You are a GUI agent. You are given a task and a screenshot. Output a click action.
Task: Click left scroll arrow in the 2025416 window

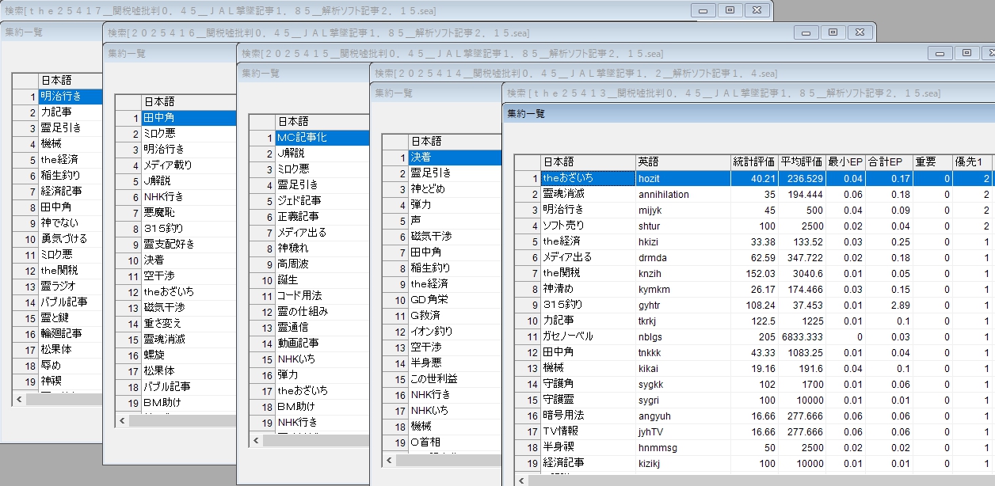coord(122,421)
